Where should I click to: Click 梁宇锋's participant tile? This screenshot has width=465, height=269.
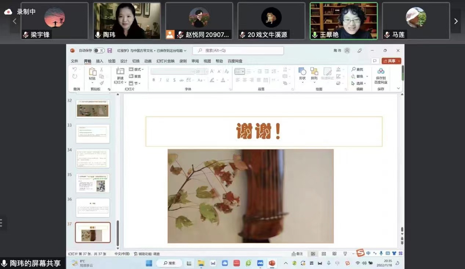[55, 21]
